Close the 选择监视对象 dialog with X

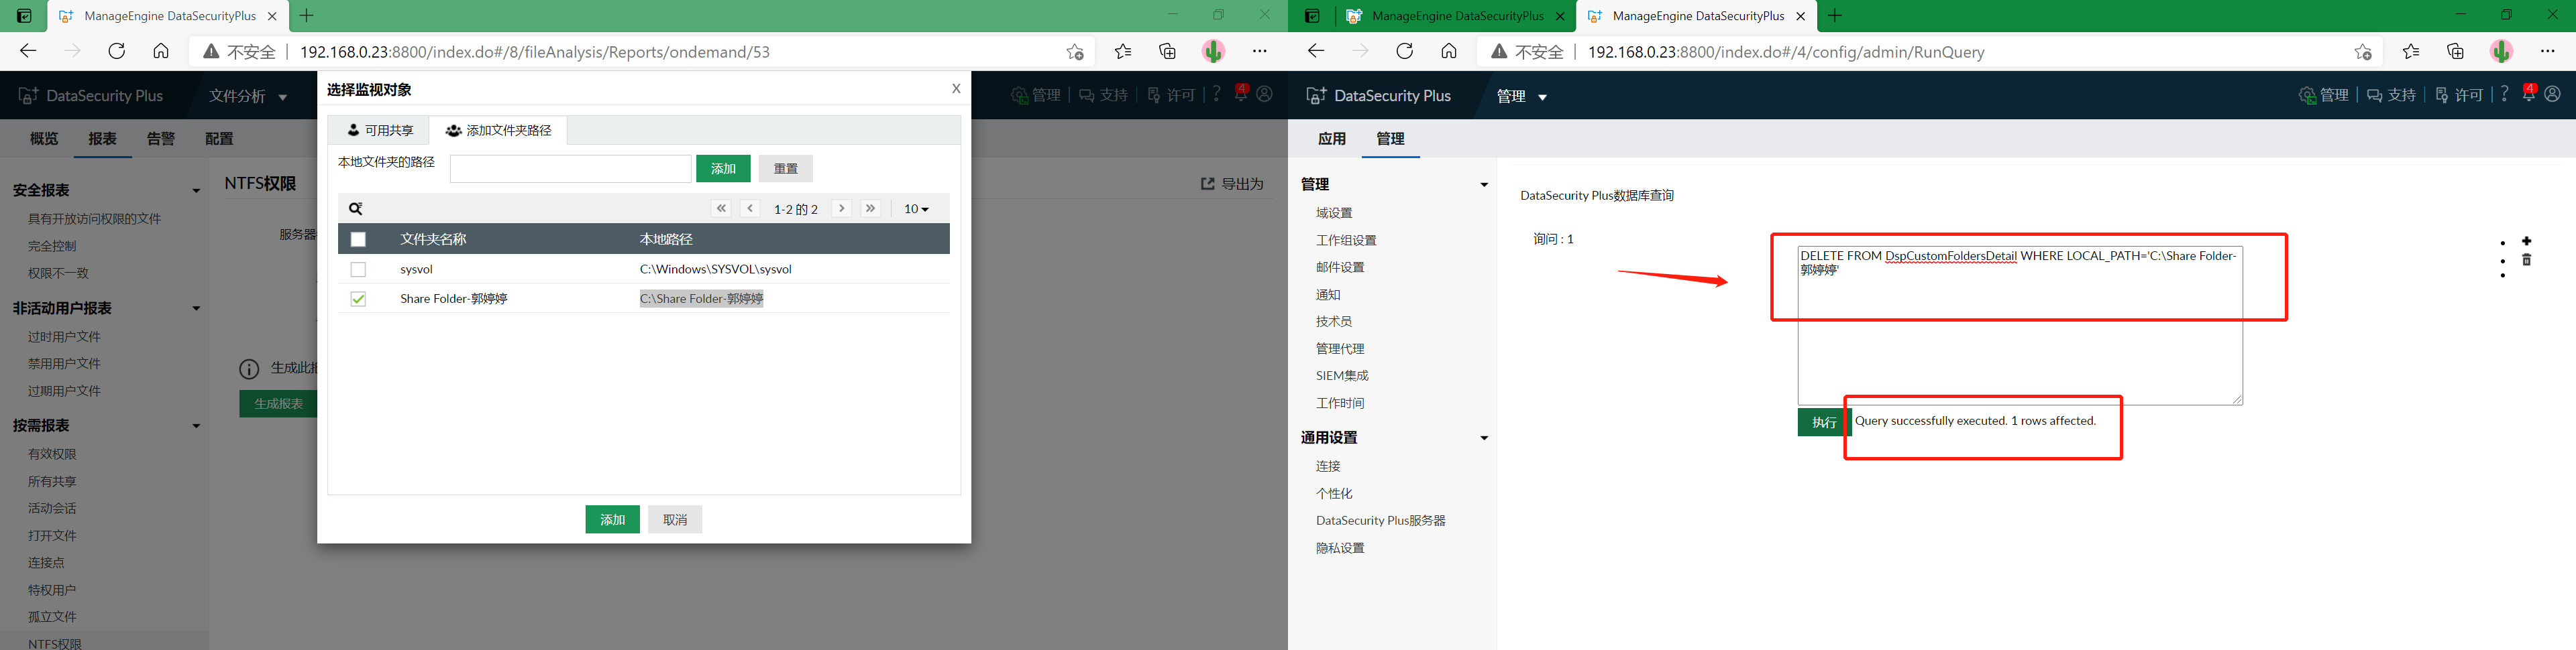click(956, 89)
